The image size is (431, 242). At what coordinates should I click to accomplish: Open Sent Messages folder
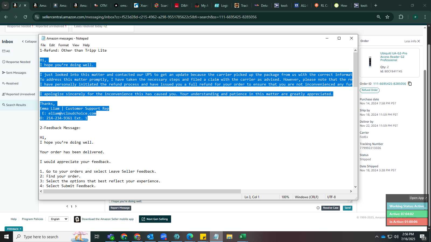14,73
